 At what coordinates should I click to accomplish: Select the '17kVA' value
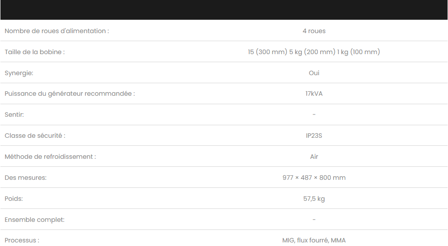(x=314, y=94)
